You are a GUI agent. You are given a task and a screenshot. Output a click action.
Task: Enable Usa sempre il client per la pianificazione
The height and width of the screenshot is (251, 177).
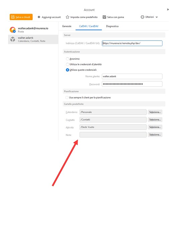point(67,97)
